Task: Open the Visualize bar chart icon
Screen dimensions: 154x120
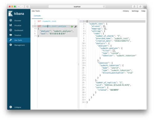Action: point(11,25)
